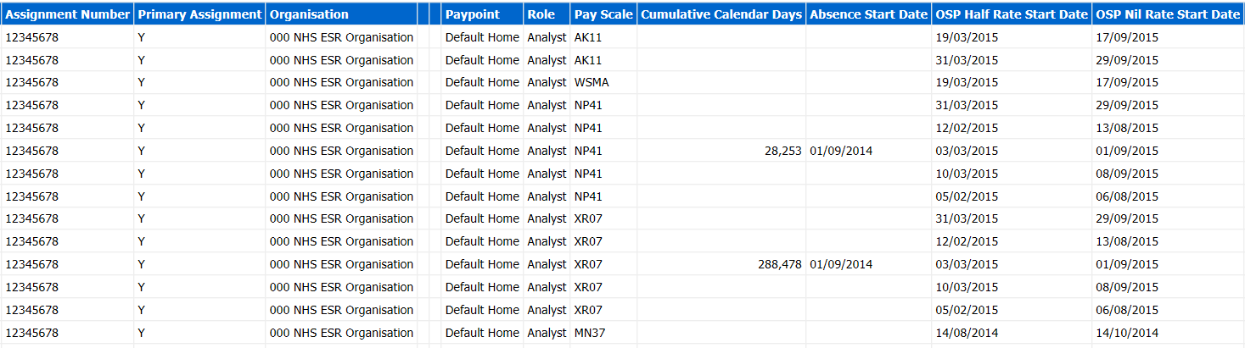Select the 14/08/2014 half rate date

967,333
